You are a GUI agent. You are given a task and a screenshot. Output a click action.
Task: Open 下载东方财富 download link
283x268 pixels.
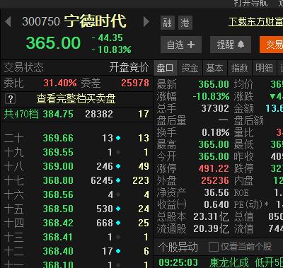coord(255,22)
